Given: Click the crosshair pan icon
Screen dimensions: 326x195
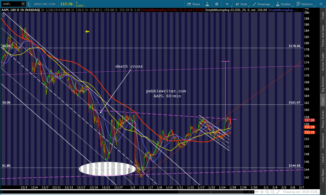Looking at the screenshot, I should click(x=262, y=192).
